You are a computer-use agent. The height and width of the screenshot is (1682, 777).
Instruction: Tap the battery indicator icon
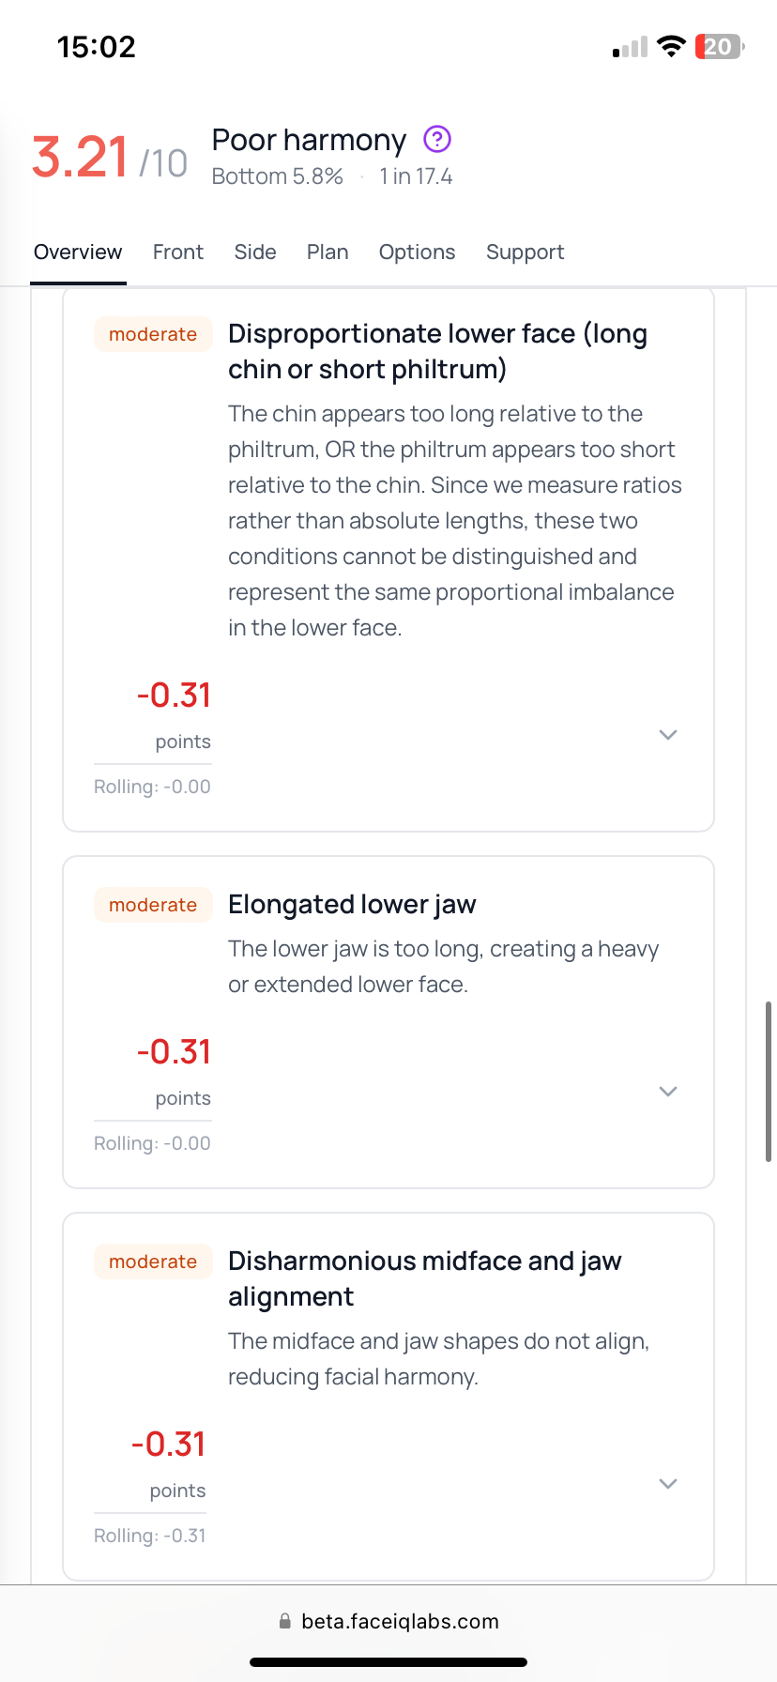[719, 46]
